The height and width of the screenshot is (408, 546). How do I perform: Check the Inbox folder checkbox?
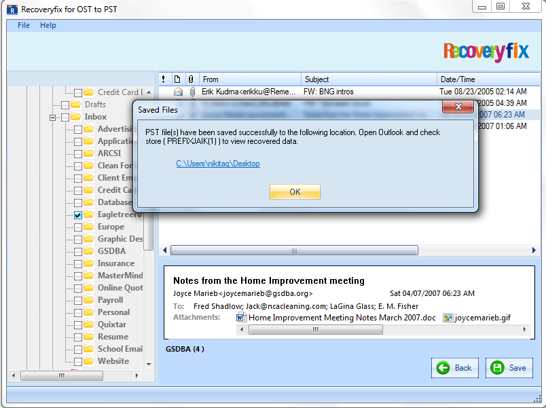coord(65,117)
